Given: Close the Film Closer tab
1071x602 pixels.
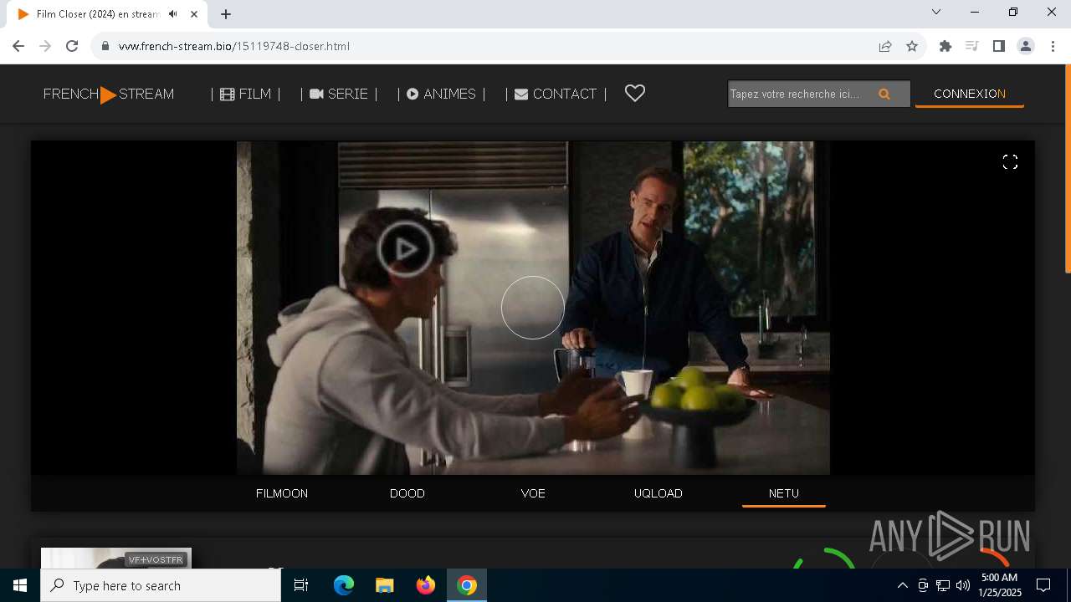Looking at the screenshot, I should 194,14.
